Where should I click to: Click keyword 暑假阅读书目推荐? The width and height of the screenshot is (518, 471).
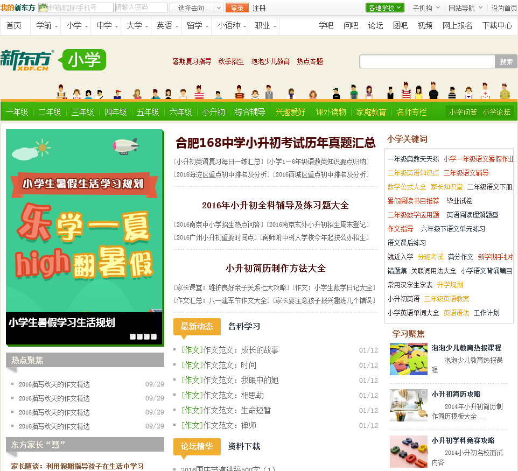[x=414, y=201]
